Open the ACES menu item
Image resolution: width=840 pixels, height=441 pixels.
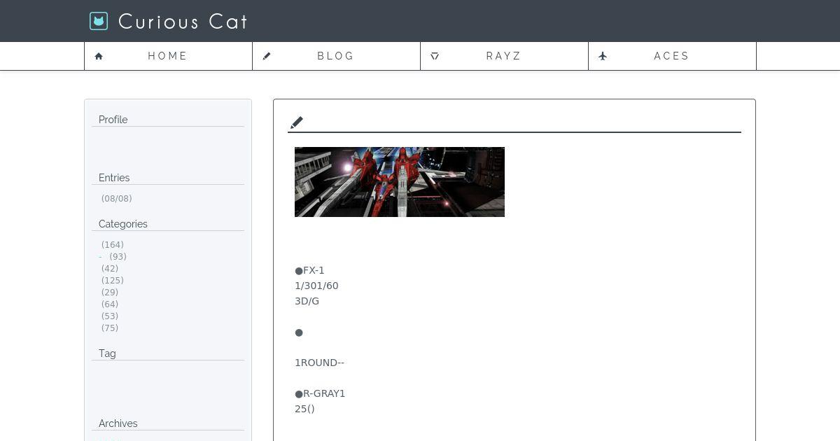point(672,56)
